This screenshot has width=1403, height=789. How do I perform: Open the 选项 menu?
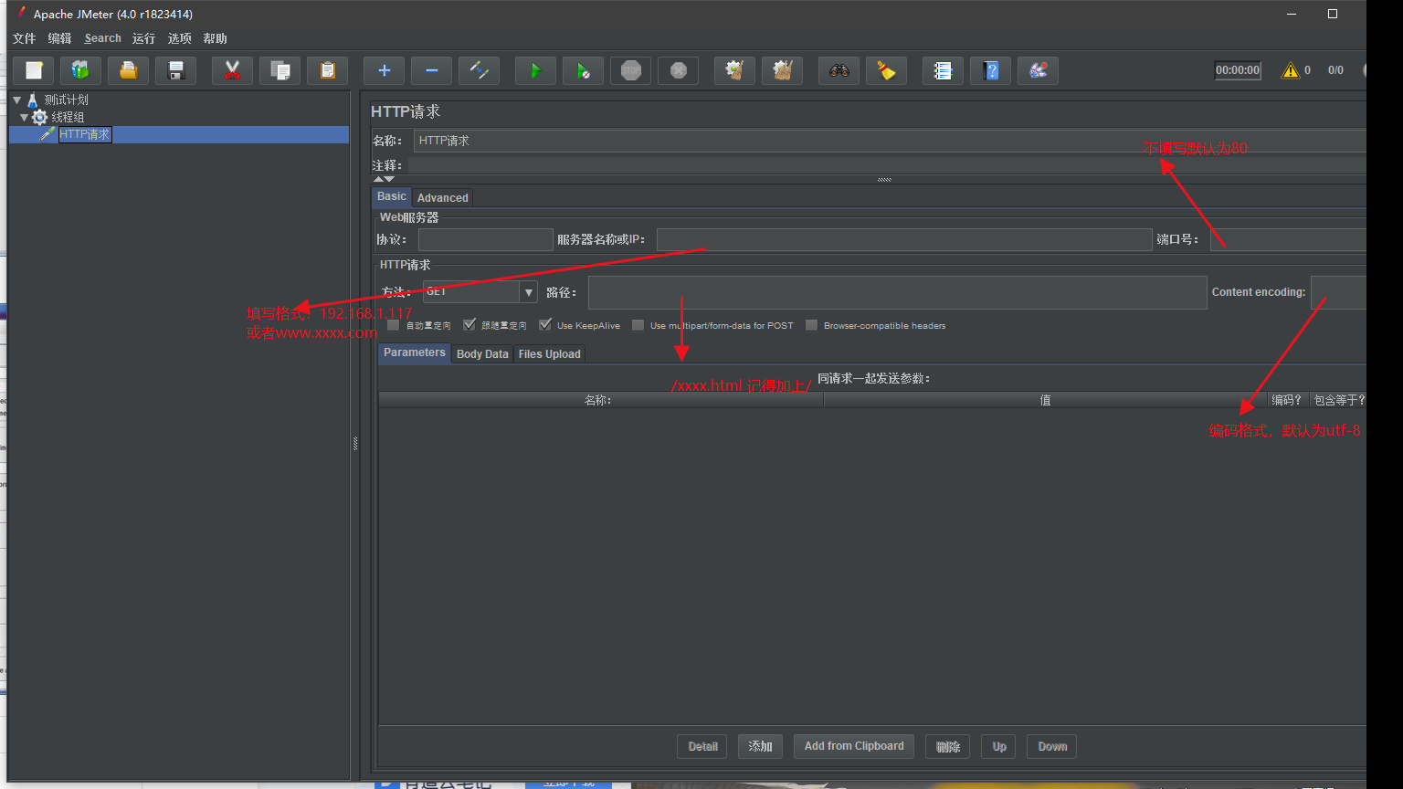click(x=180, y=38)
